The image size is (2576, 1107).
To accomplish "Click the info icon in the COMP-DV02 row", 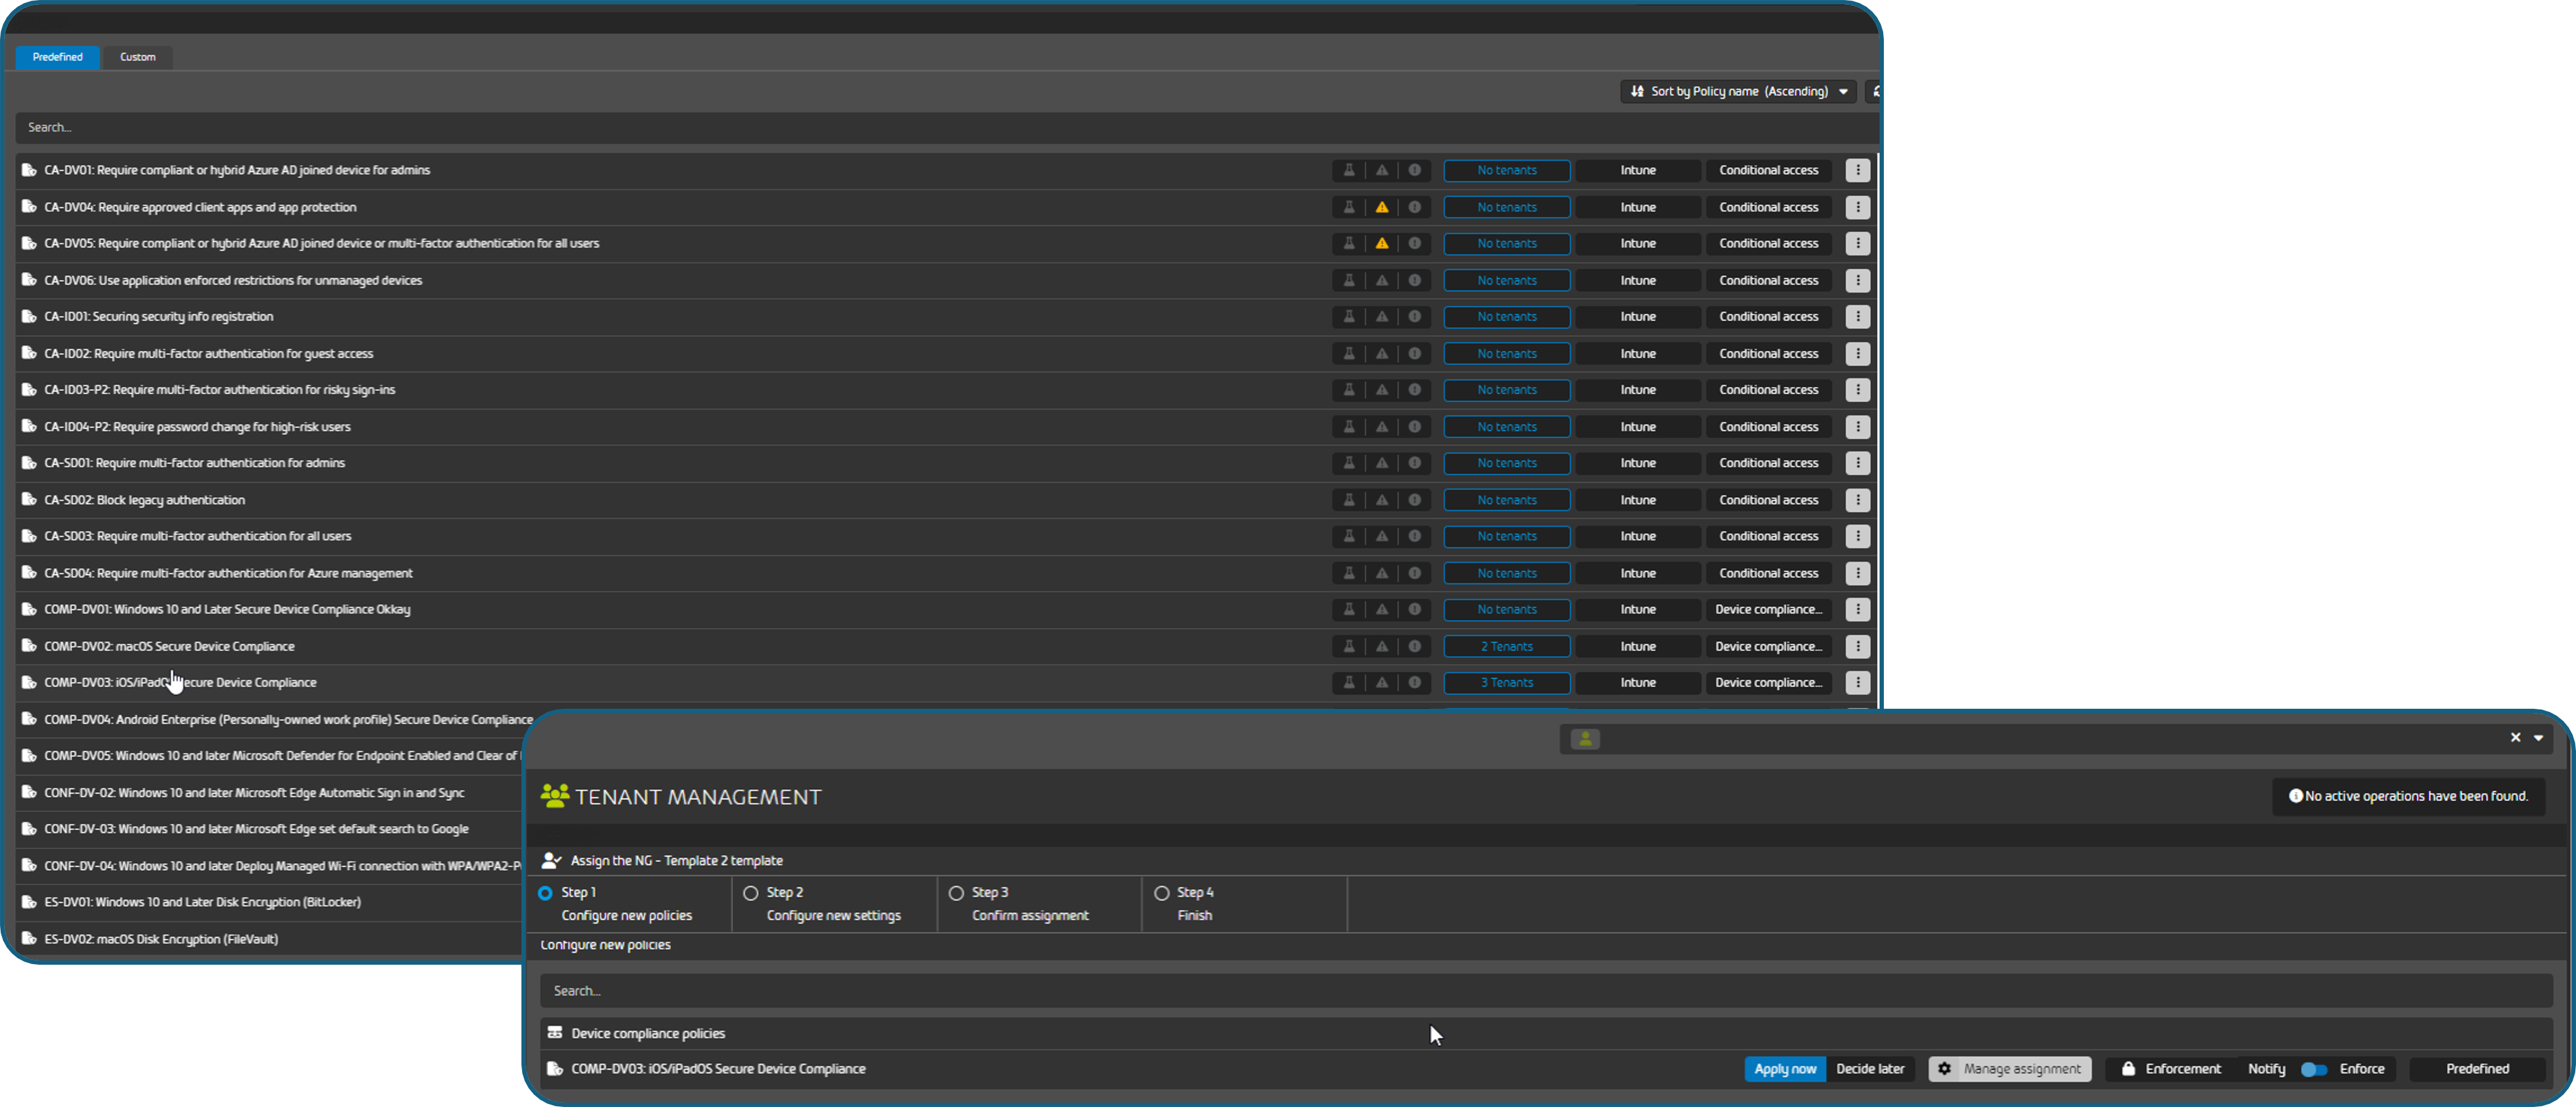I will [1414, 646].
